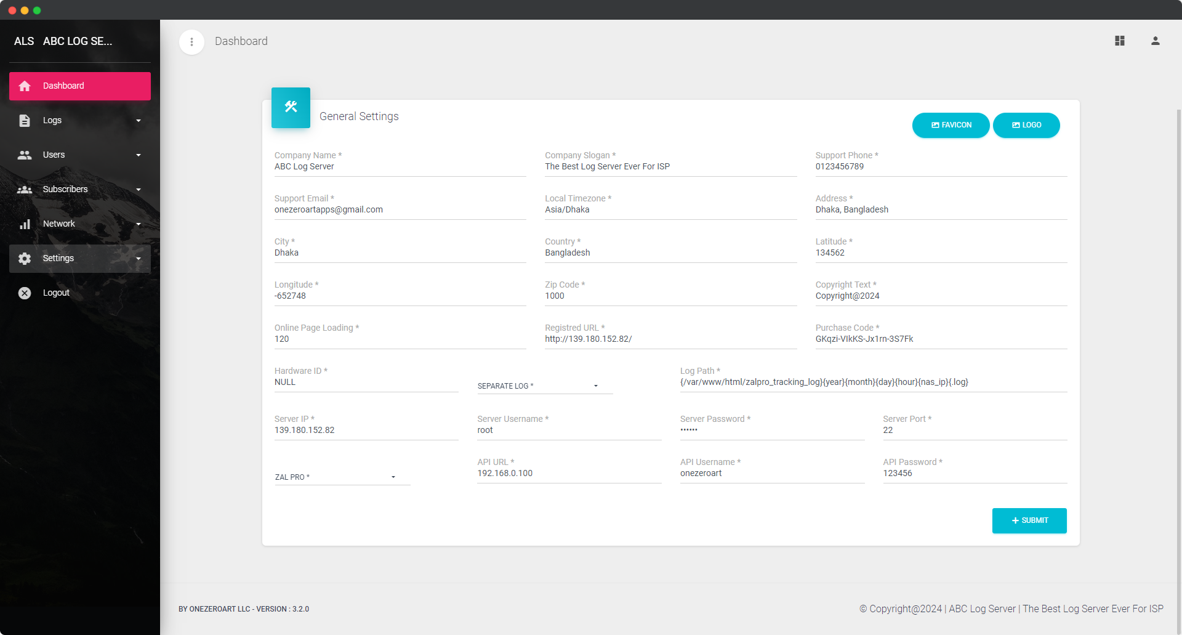Open the three-dot vertical menu button
The width and height of the screenshot is (1182, 635).
pos(191,42)
